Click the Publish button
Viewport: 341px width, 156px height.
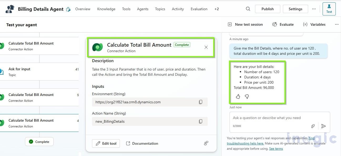point(267,9)
